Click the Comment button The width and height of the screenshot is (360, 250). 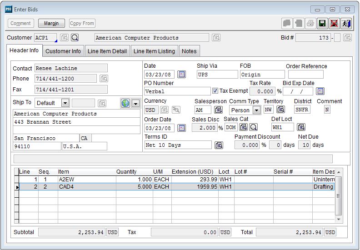20,23
